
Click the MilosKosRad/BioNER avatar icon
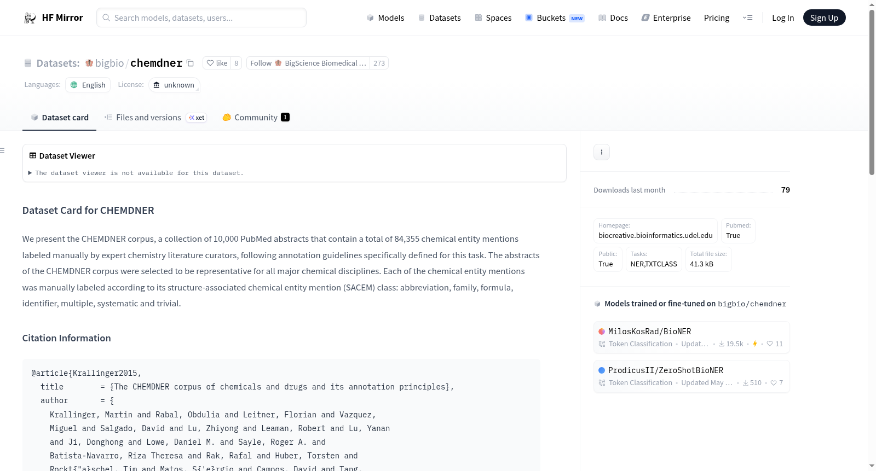[602, 332]
